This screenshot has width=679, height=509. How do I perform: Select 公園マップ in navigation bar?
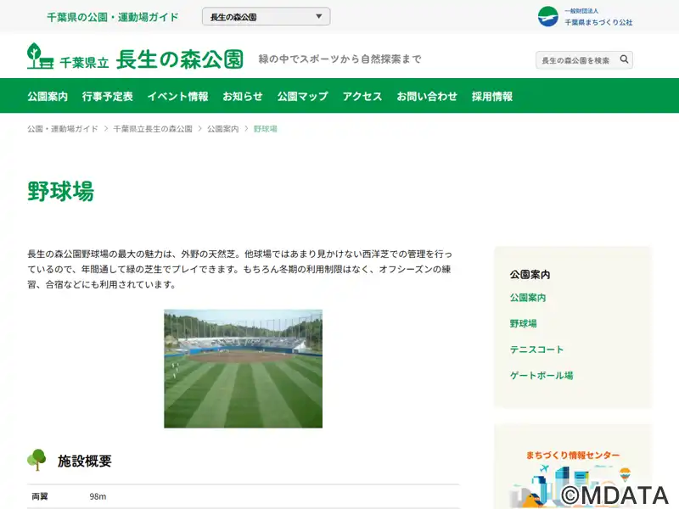coord(302,97)
